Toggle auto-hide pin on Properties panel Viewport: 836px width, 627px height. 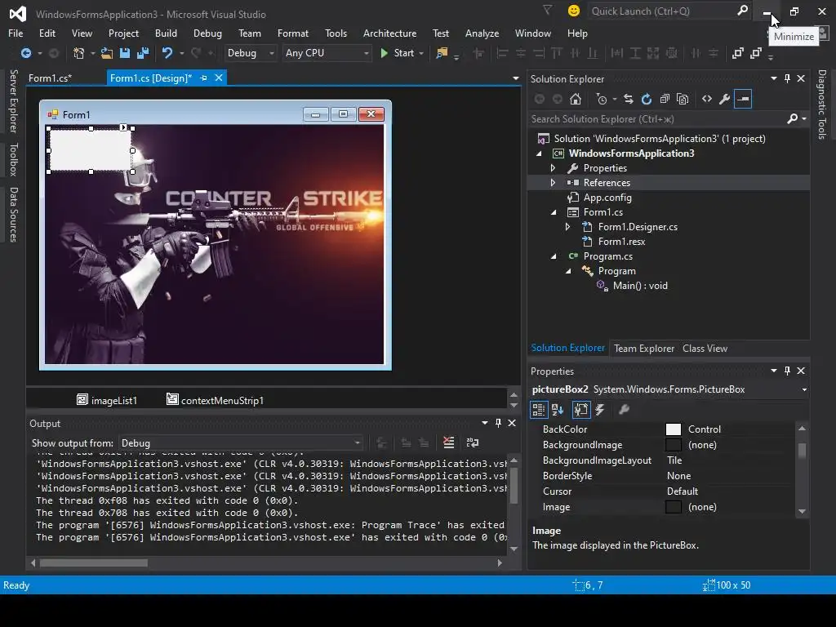[788, 371]
